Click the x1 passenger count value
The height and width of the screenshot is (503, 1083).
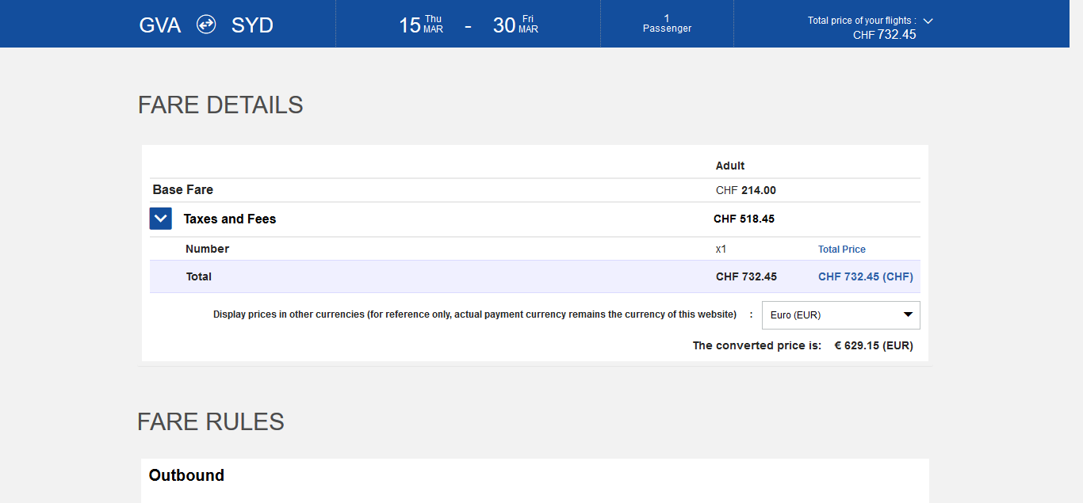[721, 249]
